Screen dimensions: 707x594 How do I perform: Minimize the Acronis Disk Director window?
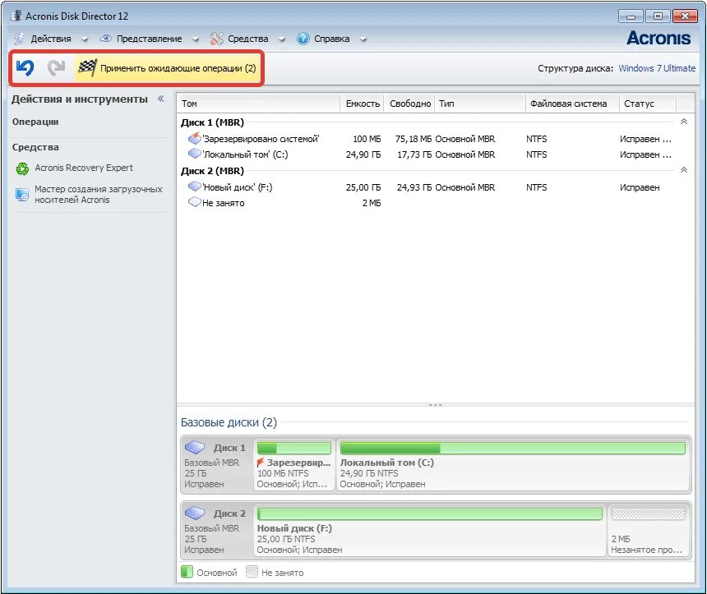point(631,16)
